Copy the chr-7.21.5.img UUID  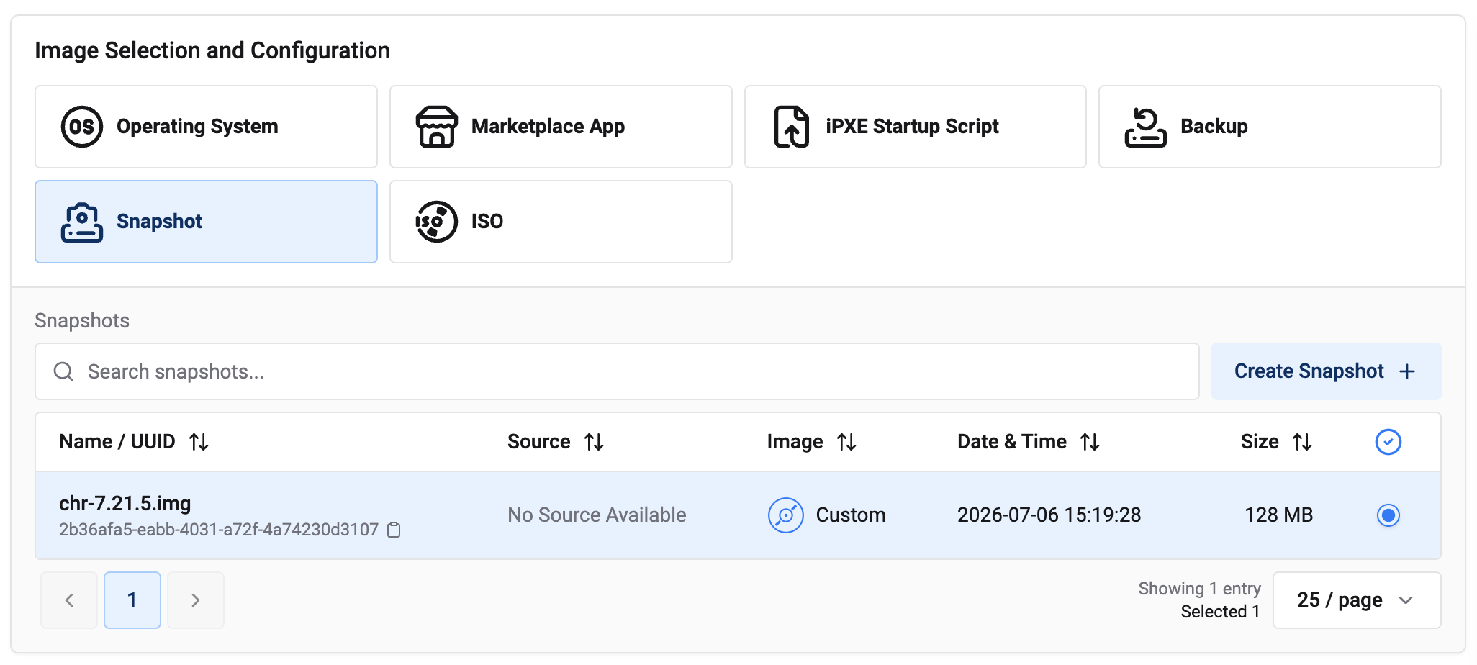[x=394, y=530]
